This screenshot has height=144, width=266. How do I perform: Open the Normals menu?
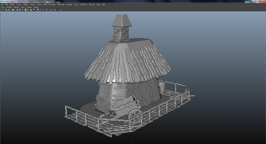[69, 4]
